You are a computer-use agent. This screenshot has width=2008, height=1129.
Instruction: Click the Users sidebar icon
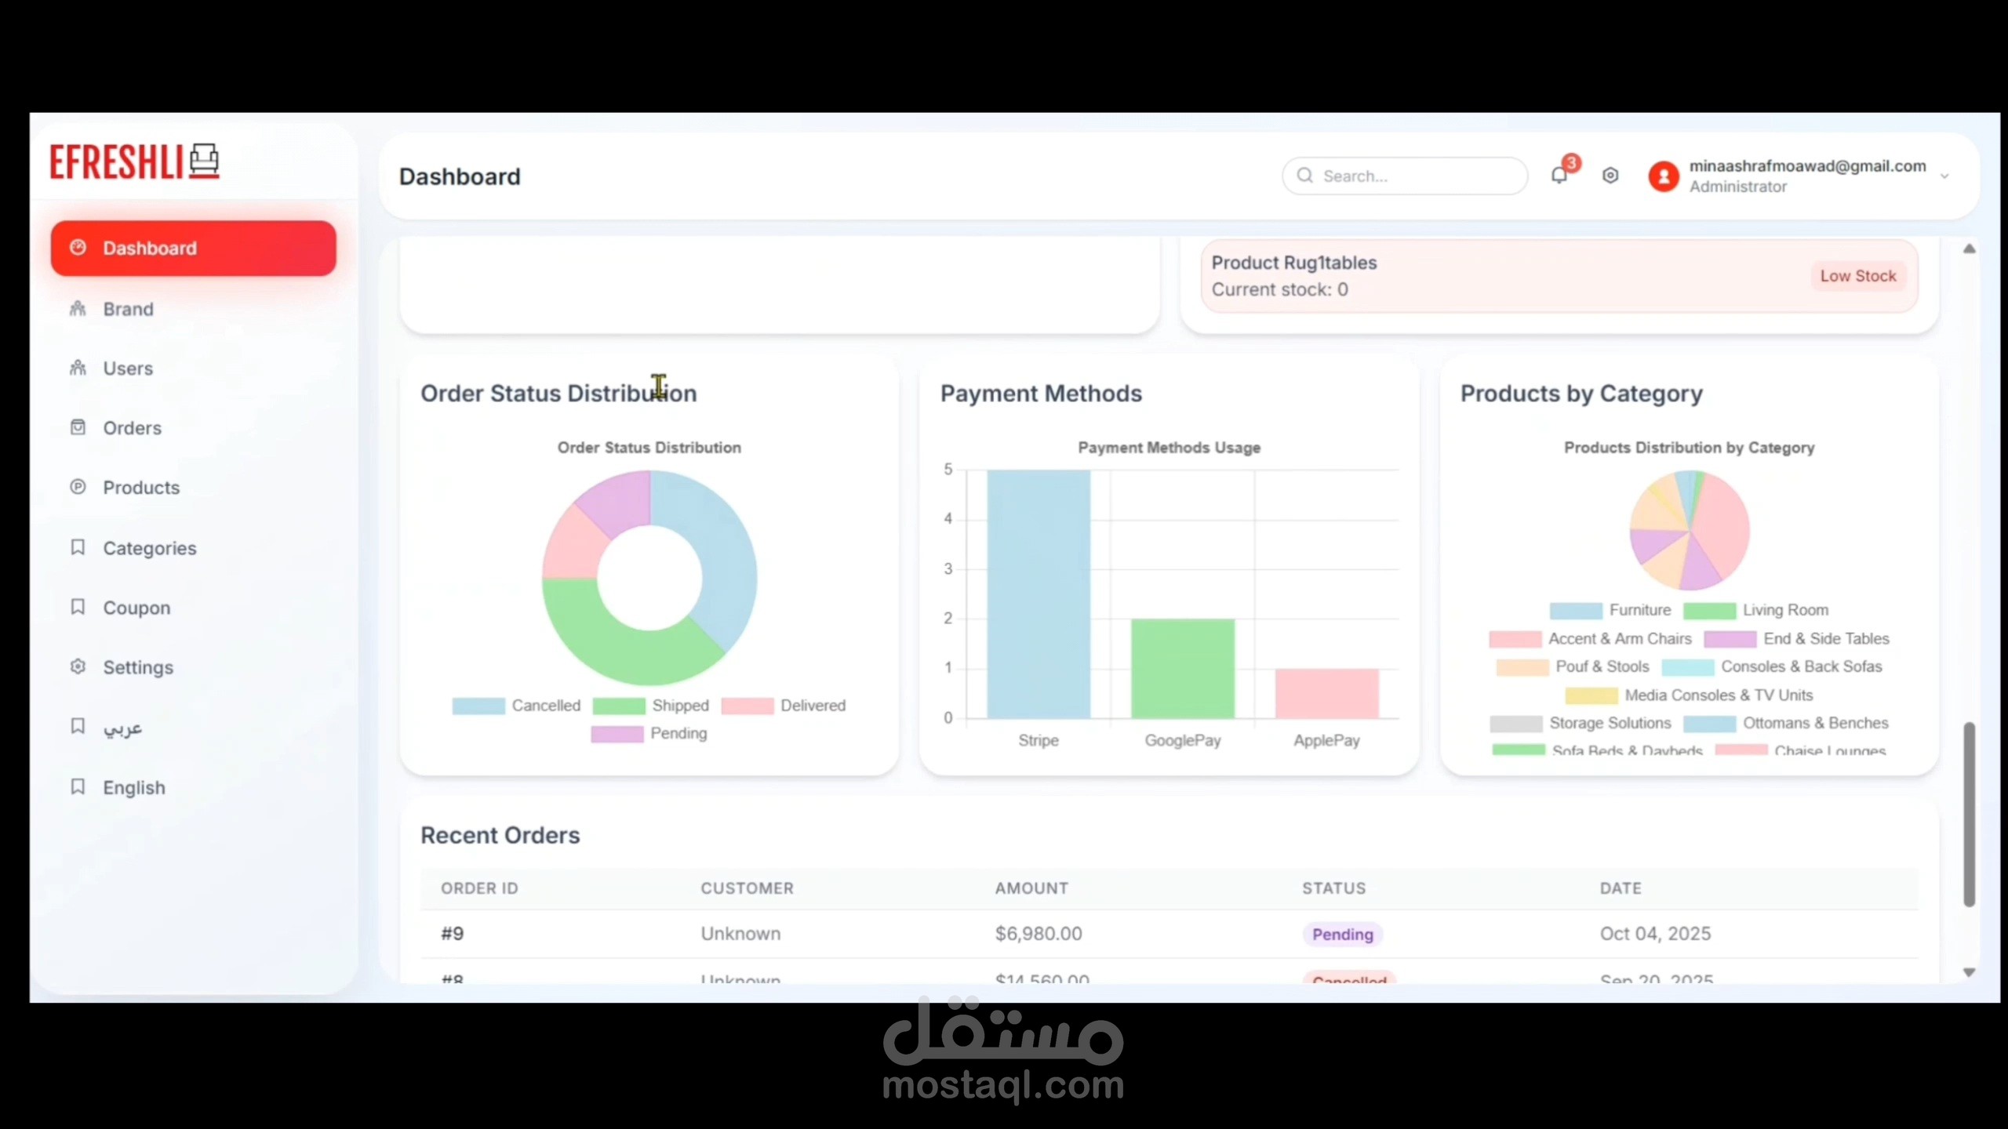point(78,368)
